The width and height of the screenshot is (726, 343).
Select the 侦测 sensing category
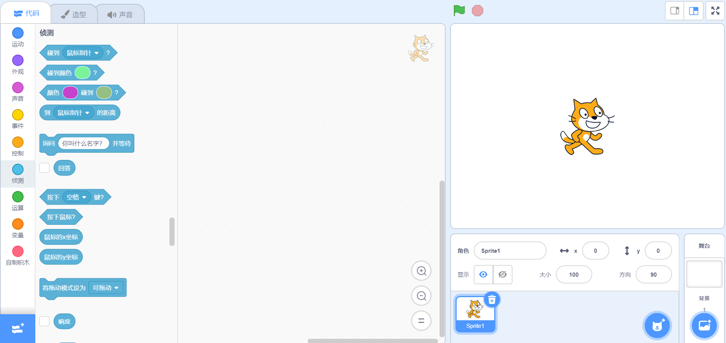pos(18,174)
